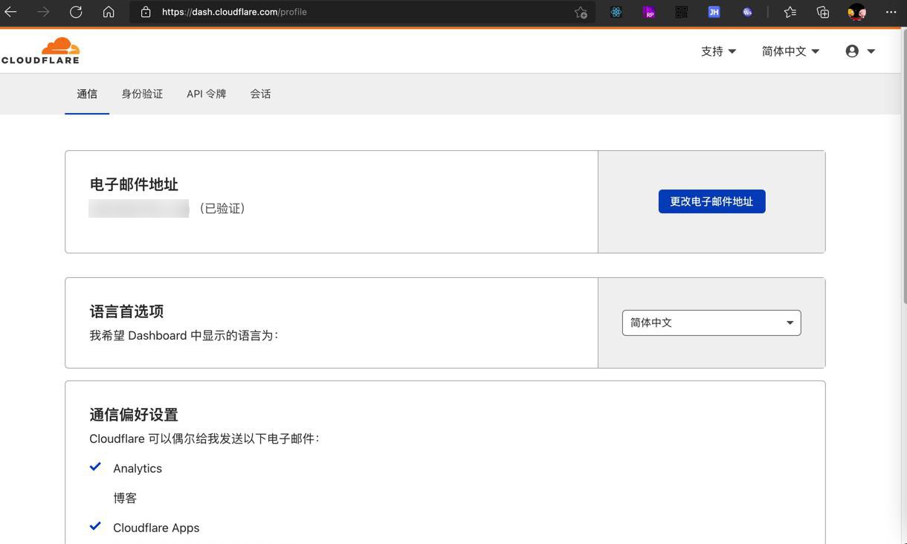
Task: Open the Dashboard language select box
Action: [711, 323]
